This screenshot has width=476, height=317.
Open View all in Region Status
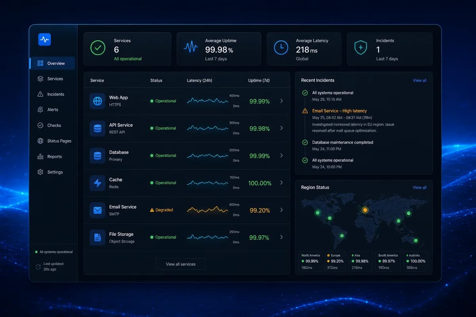click(x=420, y=187)
